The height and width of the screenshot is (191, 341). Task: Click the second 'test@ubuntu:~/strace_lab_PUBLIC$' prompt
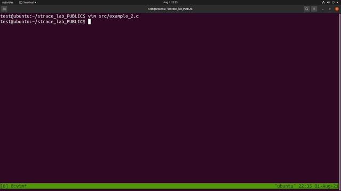(x=43, y=22)
